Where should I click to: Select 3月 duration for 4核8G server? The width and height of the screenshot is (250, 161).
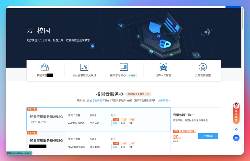115,147
